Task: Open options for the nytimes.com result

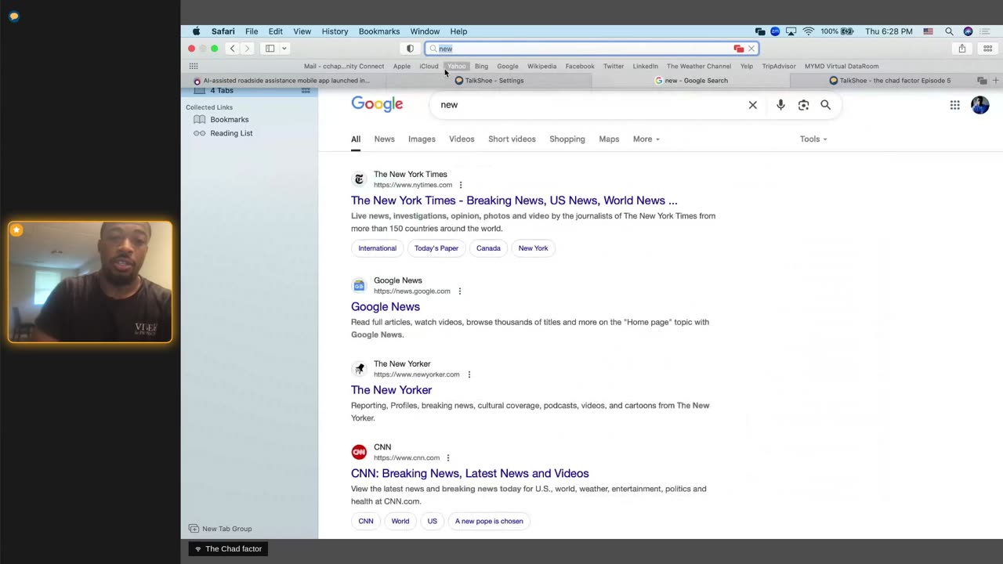Action: click(461, 185)
